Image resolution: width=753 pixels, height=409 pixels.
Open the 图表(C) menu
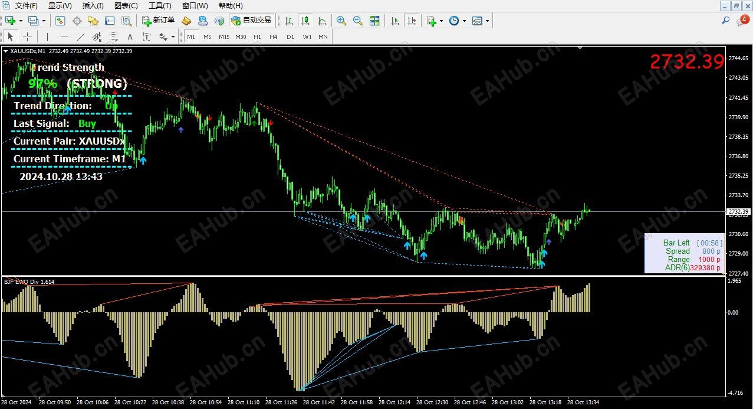[126, 6]
